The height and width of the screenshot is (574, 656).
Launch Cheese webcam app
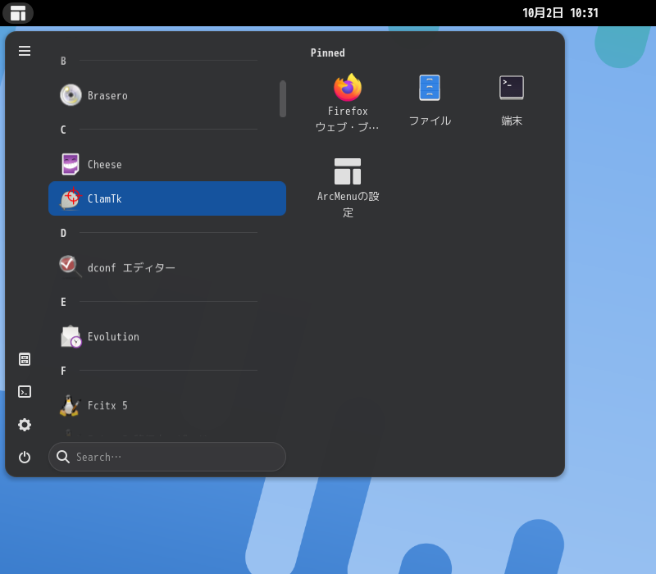pos(167,165)
